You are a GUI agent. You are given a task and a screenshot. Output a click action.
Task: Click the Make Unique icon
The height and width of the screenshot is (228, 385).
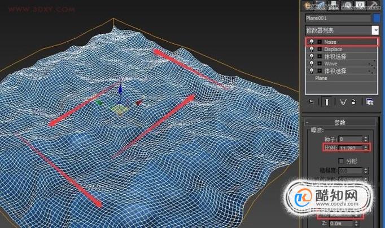(x=343, y=102)
